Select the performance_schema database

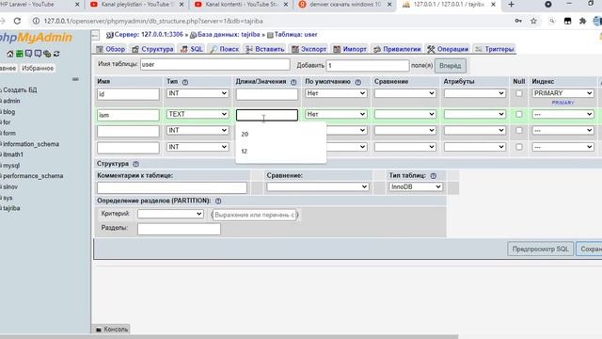(33, 176)
